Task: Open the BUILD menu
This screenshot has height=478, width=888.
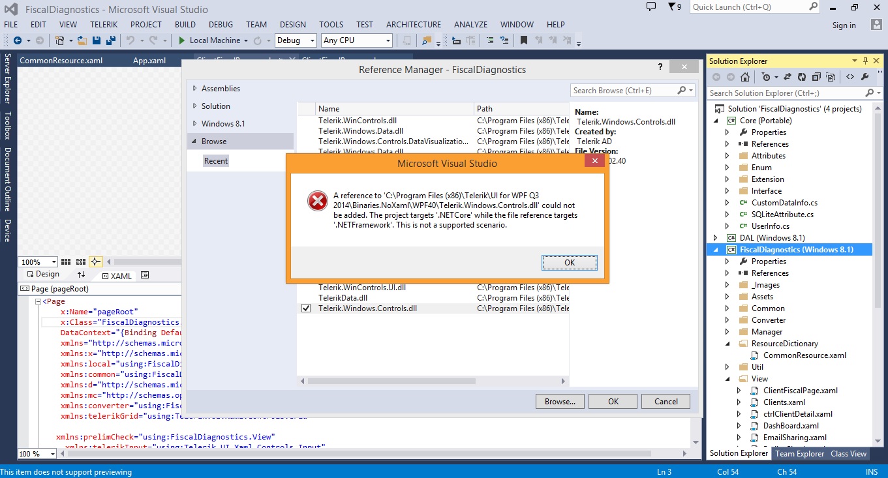Action: (x=185, y=24)
